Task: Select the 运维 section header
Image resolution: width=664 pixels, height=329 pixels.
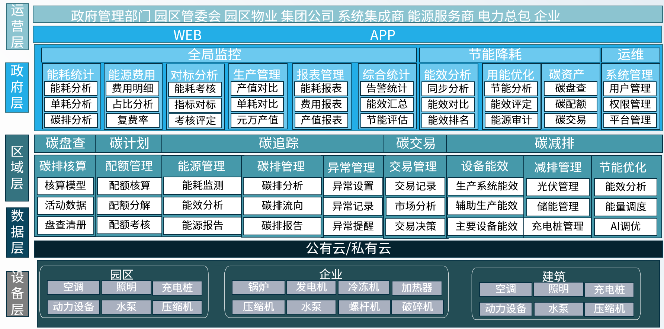Action: click(x=631, y=55)
